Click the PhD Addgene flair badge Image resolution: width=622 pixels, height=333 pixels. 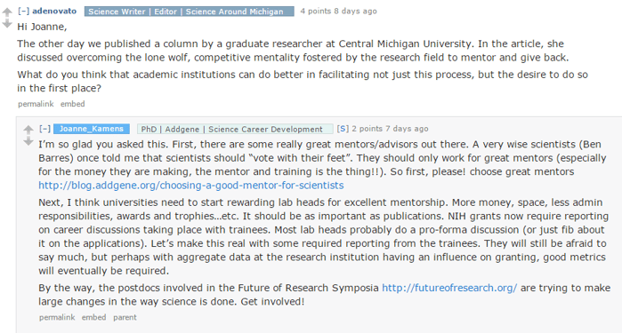point(235,129)
